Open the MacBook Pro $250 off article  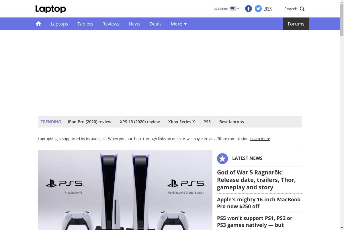click(259, 203)
